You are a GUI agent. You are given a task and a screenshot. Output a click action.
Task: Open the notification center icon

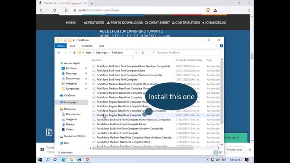tap(246, 160)
